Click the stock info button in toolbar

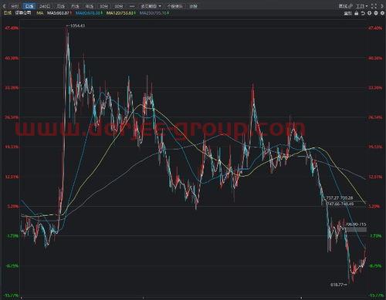coord(175,6)
